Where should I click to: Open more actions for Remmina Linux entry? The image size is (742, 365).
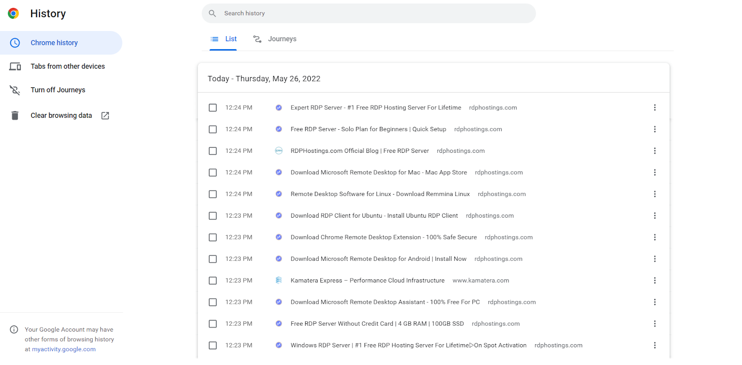point(655,194)
